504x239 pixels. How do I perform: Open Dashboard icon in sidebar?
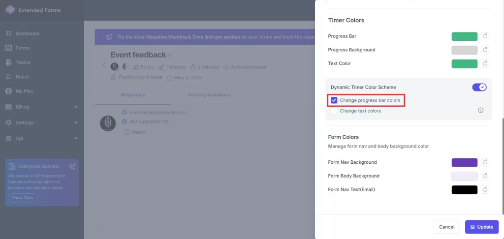pyautogui.click(x=9, y=33)
